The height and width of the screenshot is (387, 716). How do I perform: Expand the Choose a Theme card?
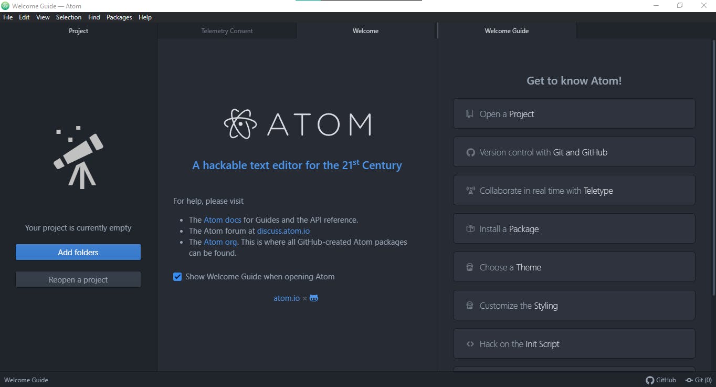tap(574, 267)
